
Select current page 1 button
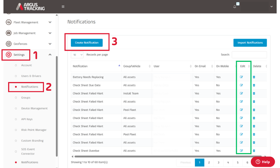click(x=199, y=162)
